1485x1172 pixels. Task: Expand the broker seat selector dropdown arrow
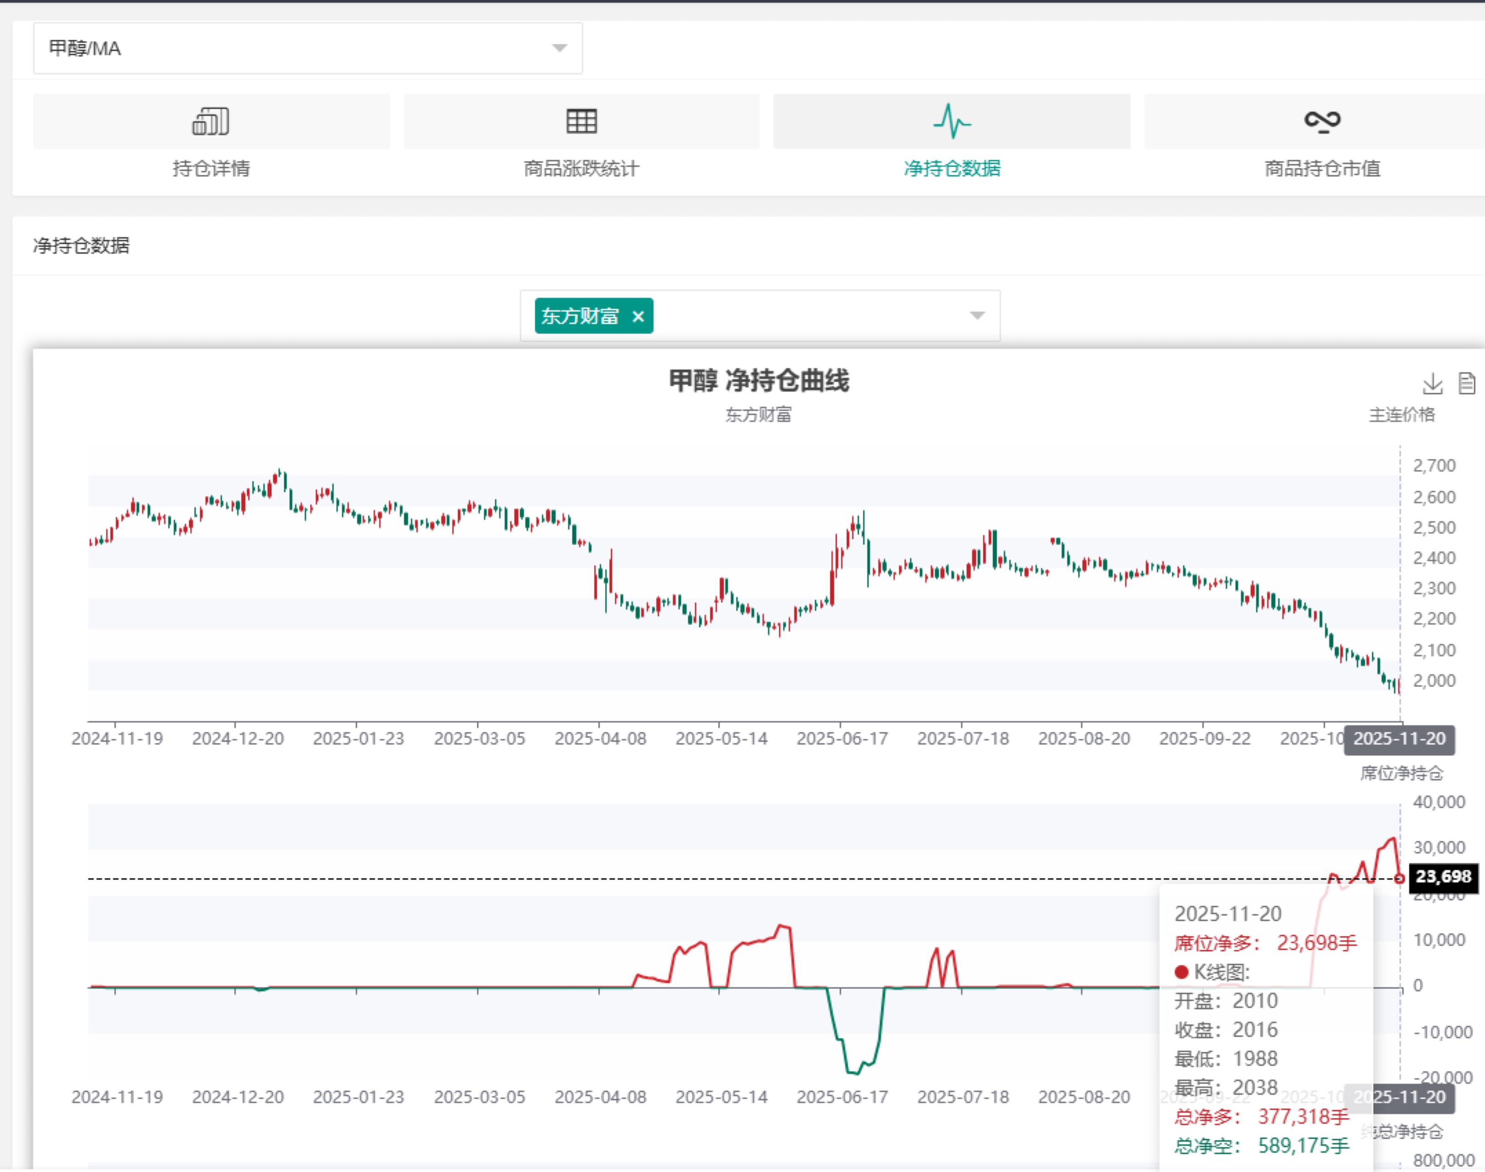coord(977,316)
